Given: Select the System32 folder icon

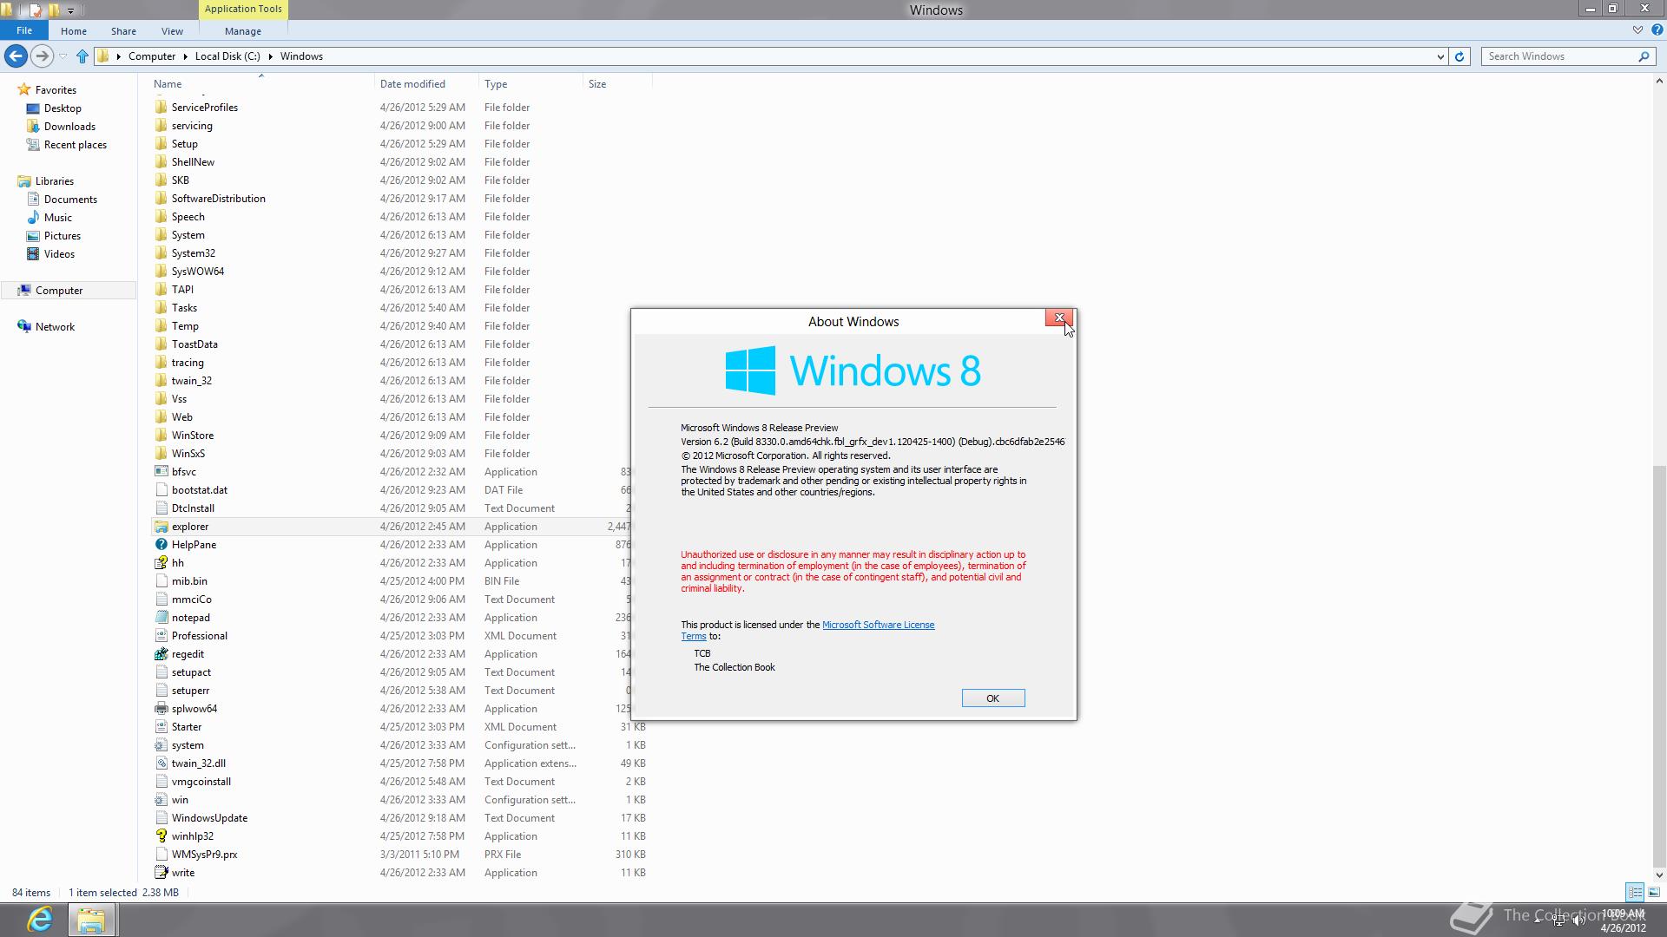Looking at the screenshot, I should [x=161, y=253].
